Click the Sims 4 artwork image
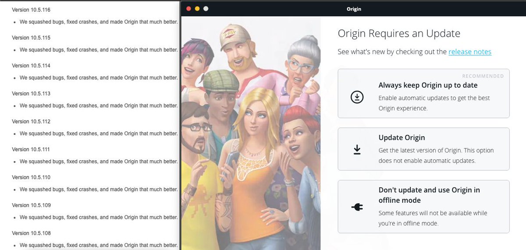This screenshot has width=526, height=250. tap(251, 133)
